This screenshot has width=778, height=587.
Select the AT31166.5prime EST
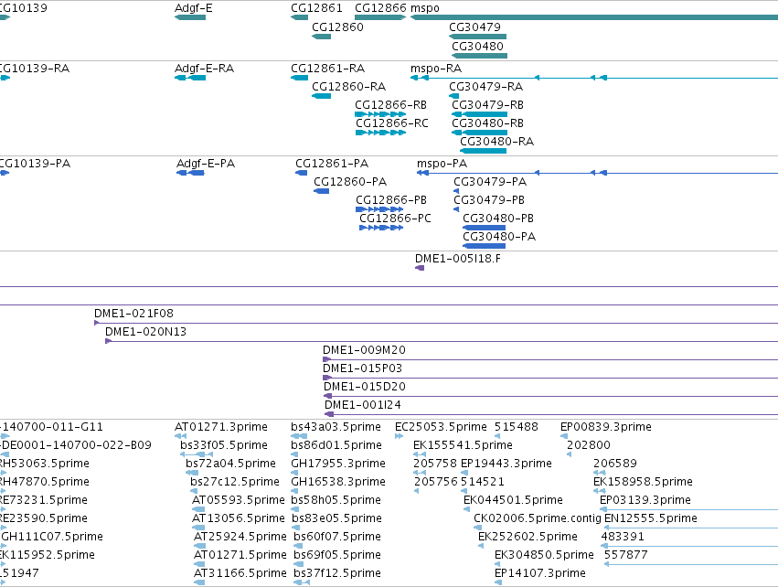tap(199, 583)
